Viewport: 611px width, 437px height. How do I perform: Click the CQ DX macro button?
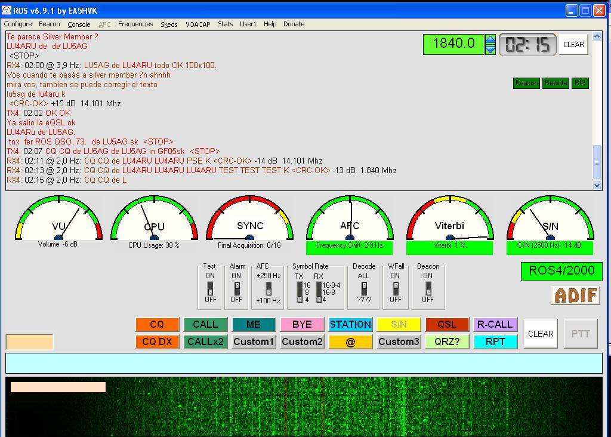(157, 342)
